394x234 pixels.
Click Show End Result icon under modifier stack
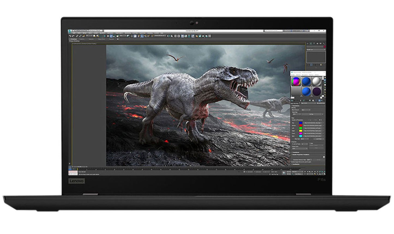311,65
